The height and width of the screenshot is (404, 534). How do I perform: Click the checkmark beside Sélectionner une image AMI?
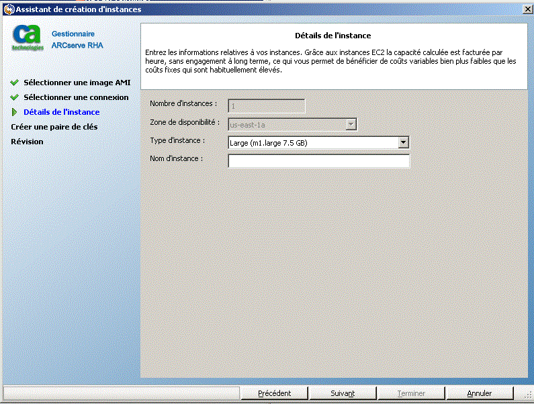click(14, 83)
